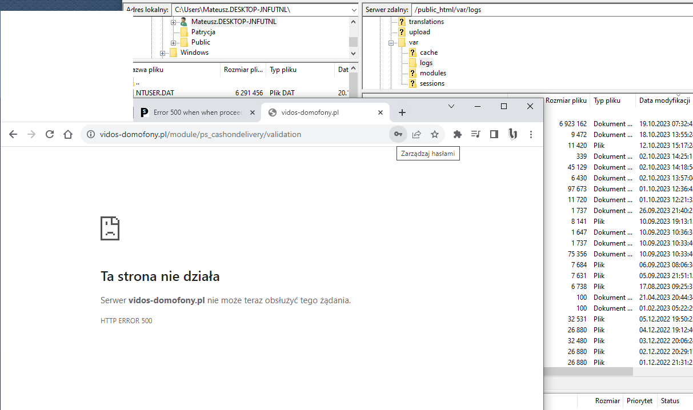The image size is (693, 410).
Task: Expand the Windows local folder
Action: click(162, 53)
